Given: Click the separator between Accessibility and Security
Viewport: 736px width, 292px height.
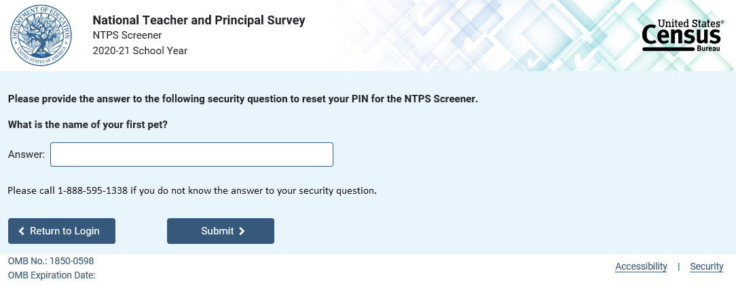Looking at the screenshot, I should [678, 266].
